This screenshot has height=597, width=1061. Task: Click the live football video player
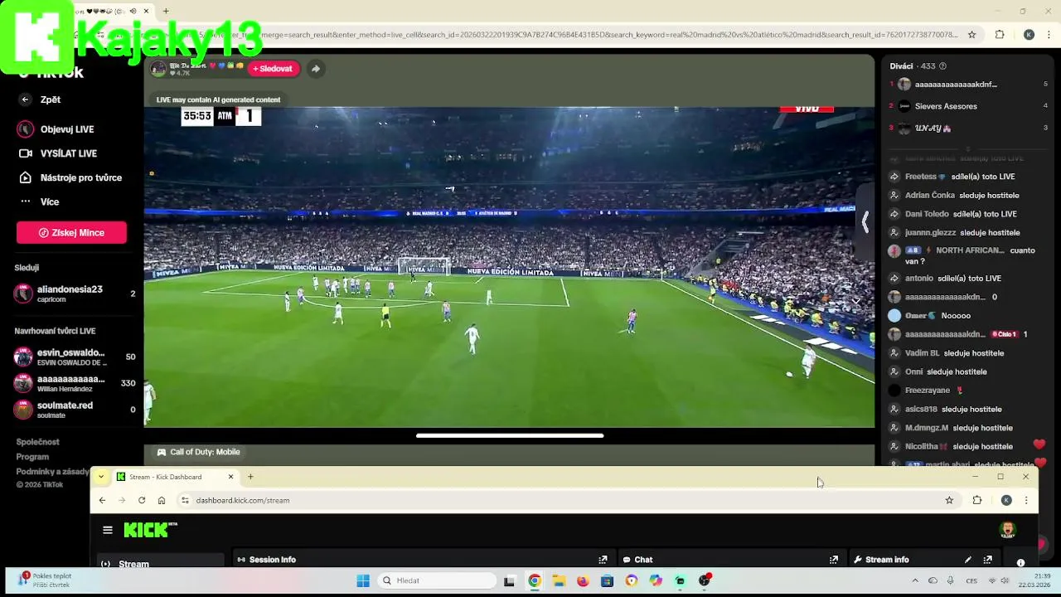pos(509,267)
